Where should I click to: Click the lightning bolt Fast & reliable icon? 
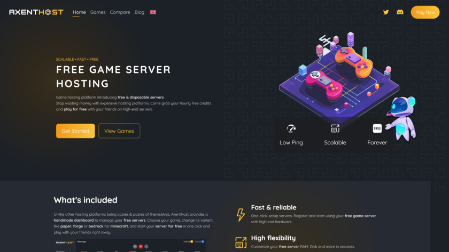click(x=241, y=215)
